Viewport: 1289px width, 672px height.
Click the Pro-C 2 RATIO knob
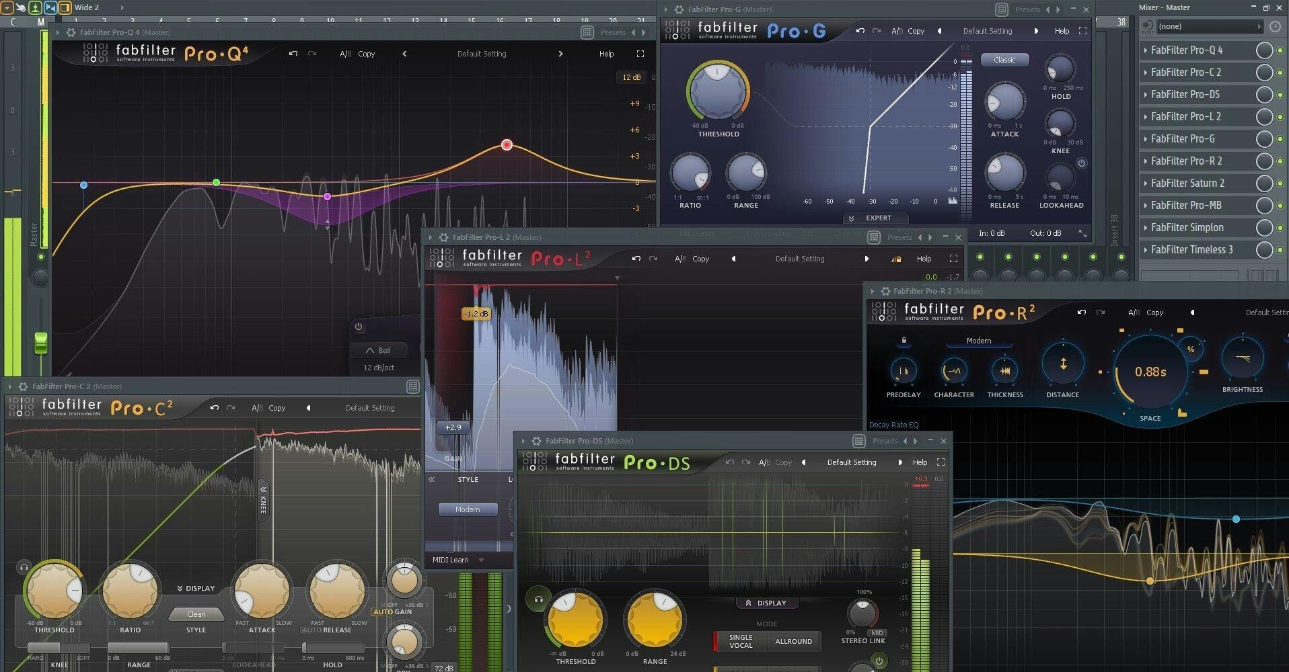[130, 591]
